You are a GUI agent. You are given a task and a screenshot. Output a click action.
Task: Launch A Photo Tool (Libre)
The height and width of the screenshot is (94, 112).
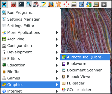85,57
